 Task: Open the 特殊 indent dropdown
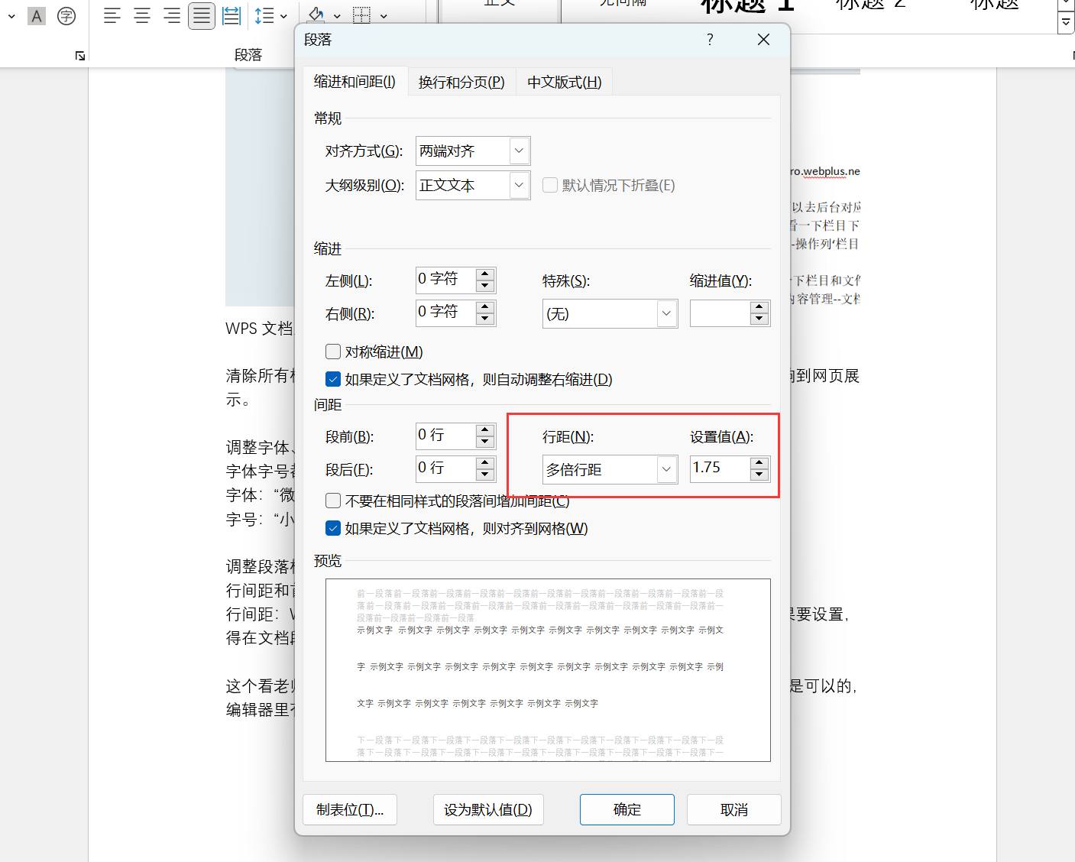pyautogui.click(x=666, y=313)
